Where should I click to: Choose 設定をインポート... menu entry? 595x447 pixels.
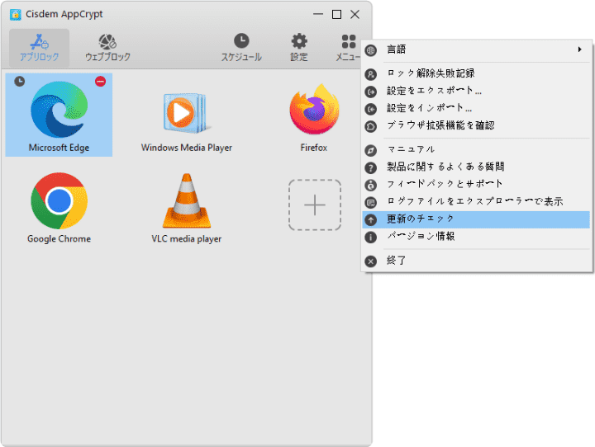pyautogui.click(x=476, y=108)
